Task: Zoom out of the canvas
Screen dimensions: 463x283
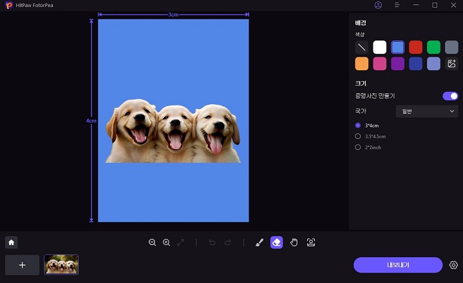Action: pos(152,242)
